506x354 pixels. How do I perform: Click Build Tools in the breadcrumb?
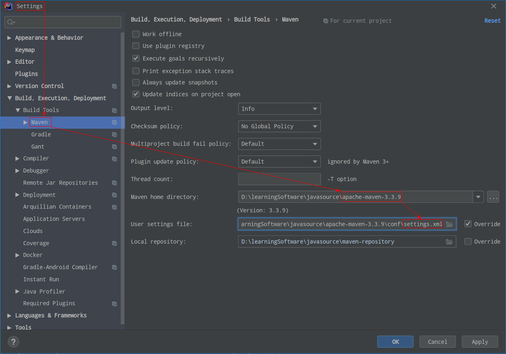click(x=252, y=19)
